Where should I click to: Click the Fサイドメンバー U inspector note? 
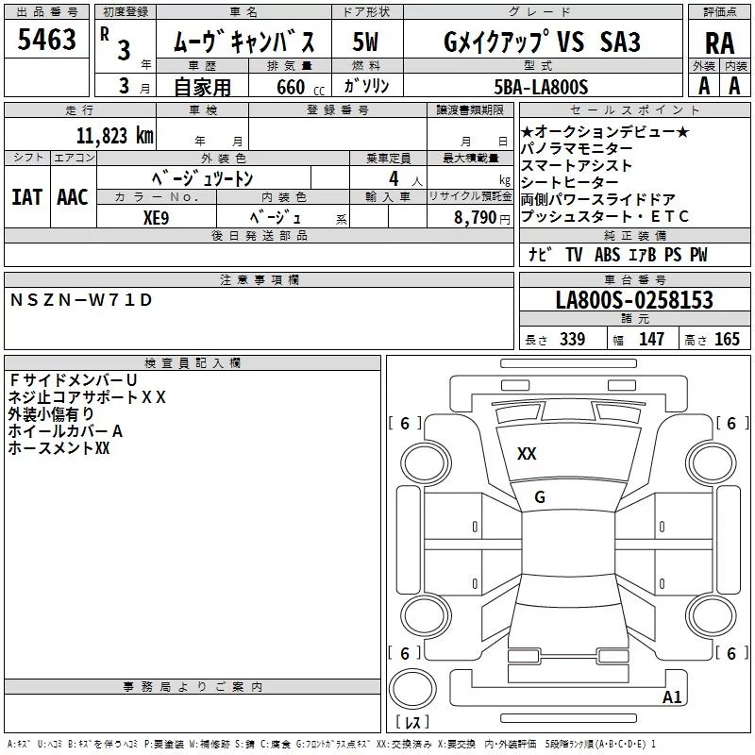(x=73, y=380)
